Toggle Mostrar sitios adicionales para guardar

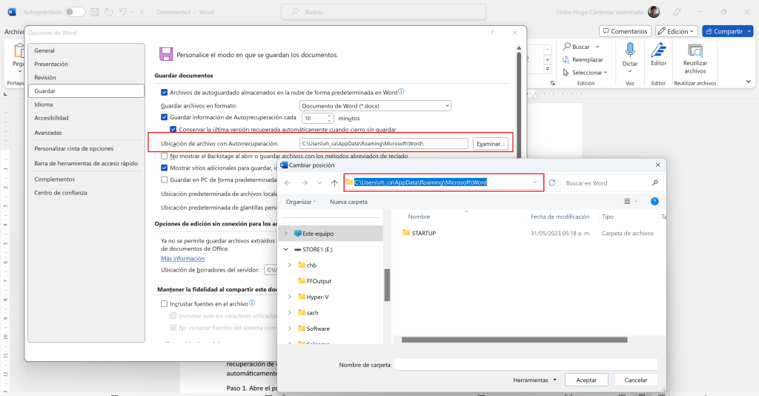(164, 168)
